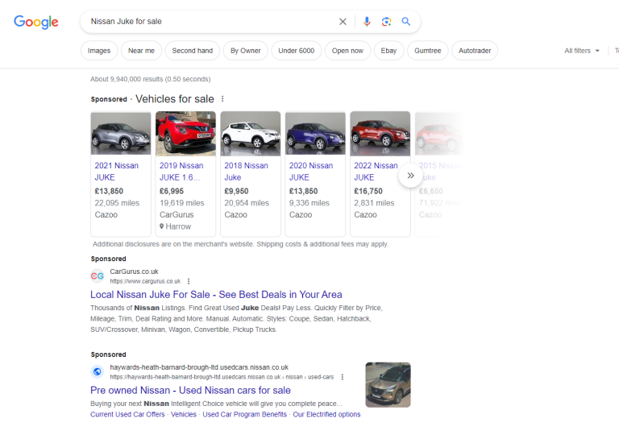Select the Gumtree filter chip
Image resolution: width=619 pixels, height=431 pixels.
[427, 51]
